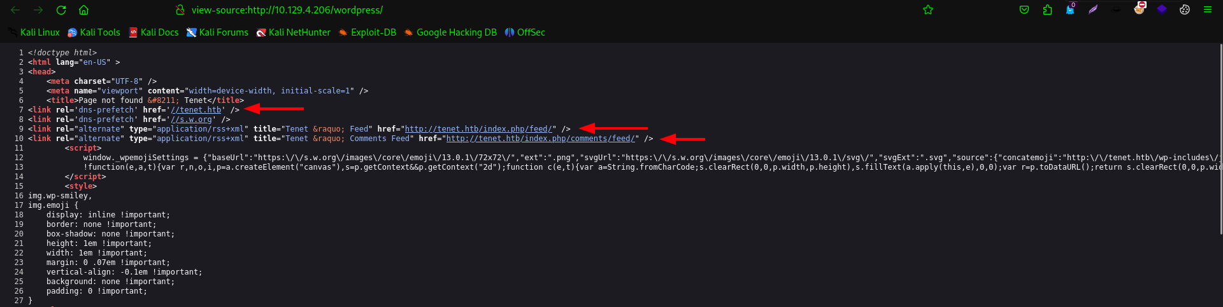This screenshot has height=307, width=1223.
Task: Open the Firefox hamburger application menu
Action: pyautogui.click(x=1207, y=10)
